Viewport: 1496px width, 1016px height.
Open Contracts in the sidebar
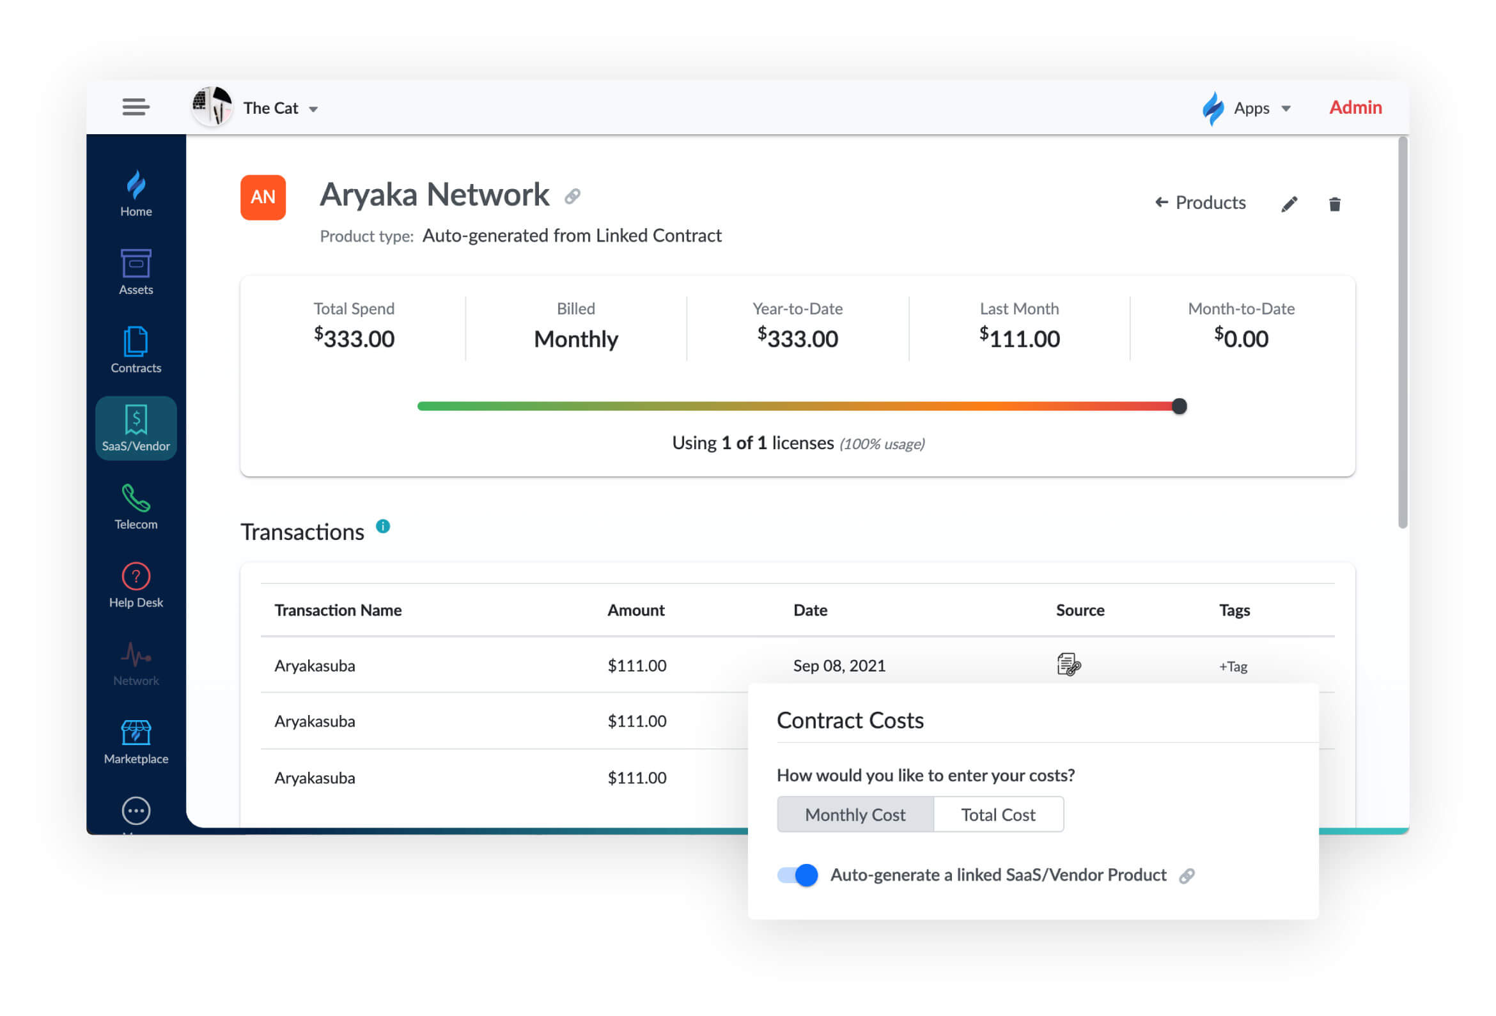(x=136, y=350)
